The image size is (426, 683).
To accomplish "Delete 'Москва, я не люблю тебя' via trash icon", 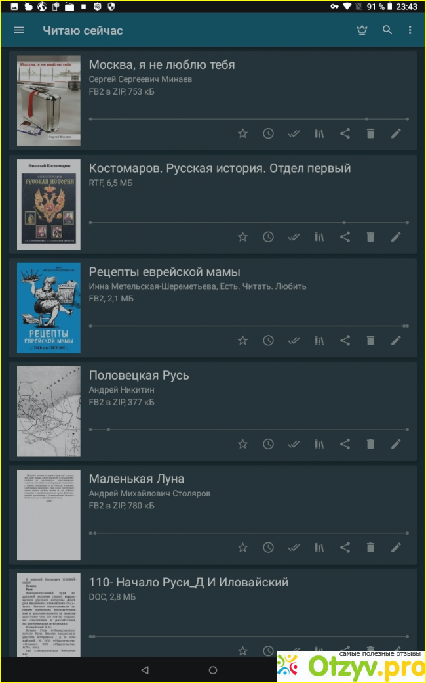I will tap(370, 134).
